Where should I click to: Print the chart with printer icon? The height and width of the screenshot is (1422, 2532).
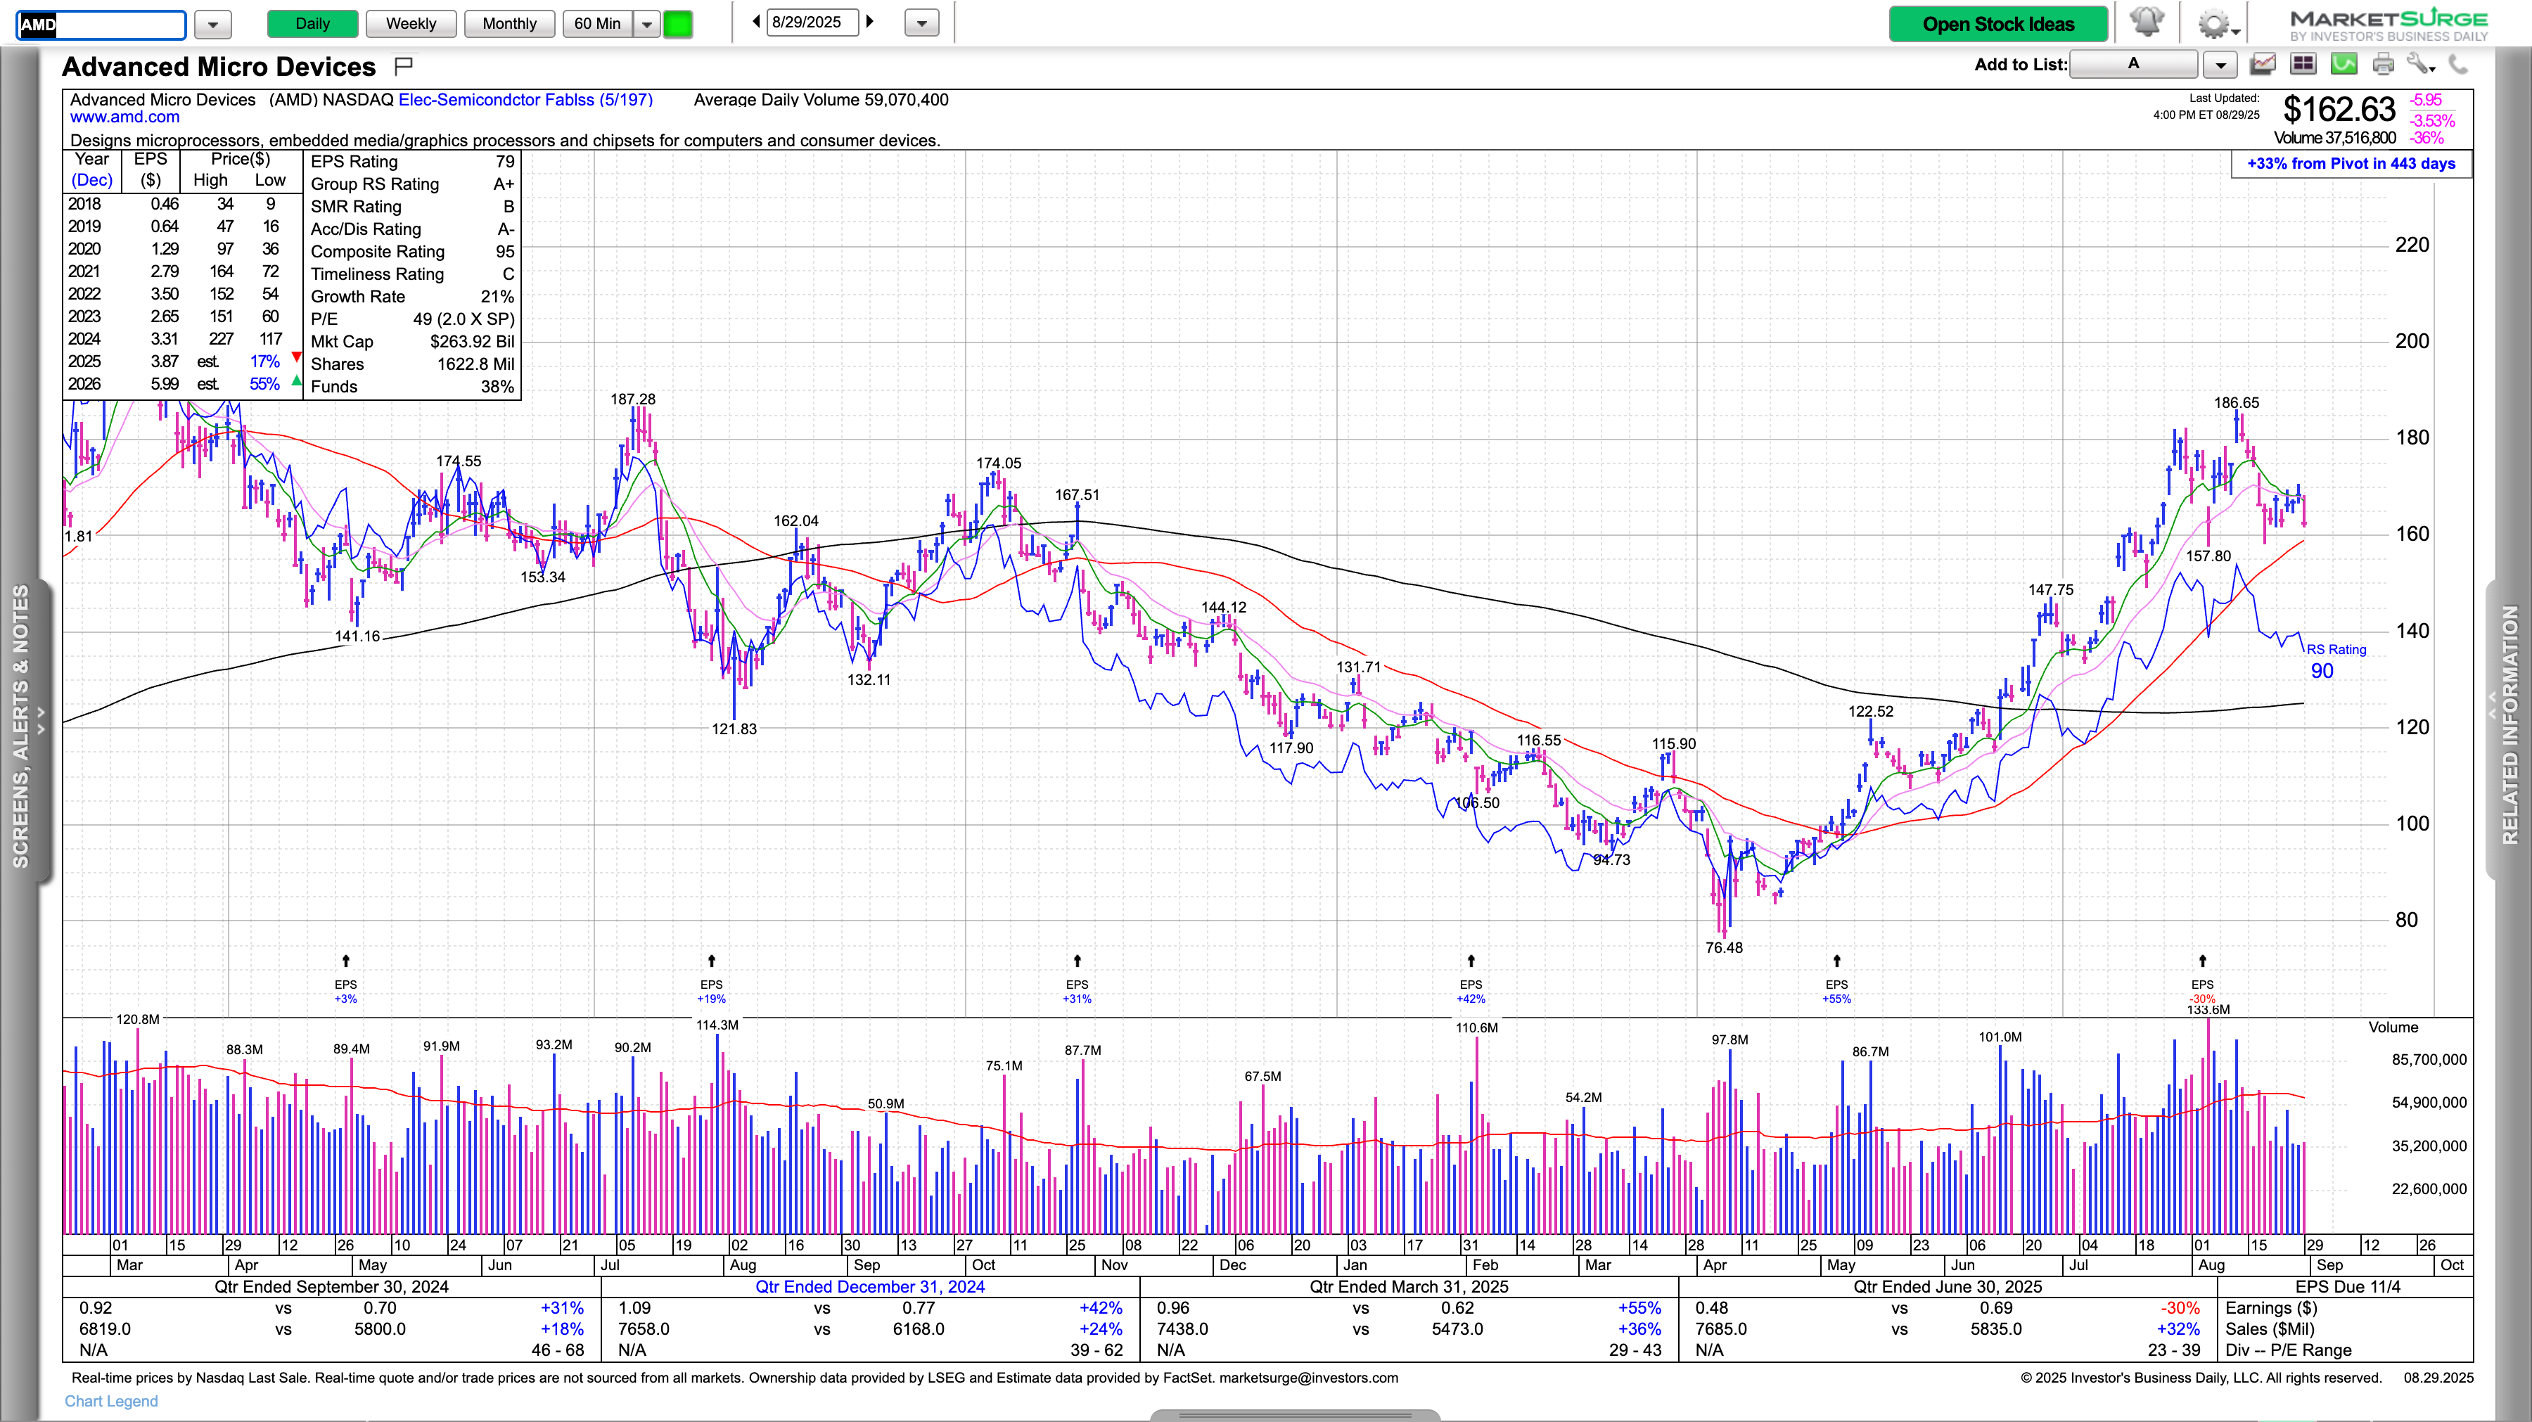click(x=2384, y=65)
